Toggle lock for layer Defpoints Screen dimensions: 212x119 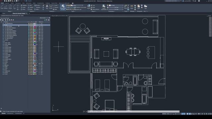[32, 65]
